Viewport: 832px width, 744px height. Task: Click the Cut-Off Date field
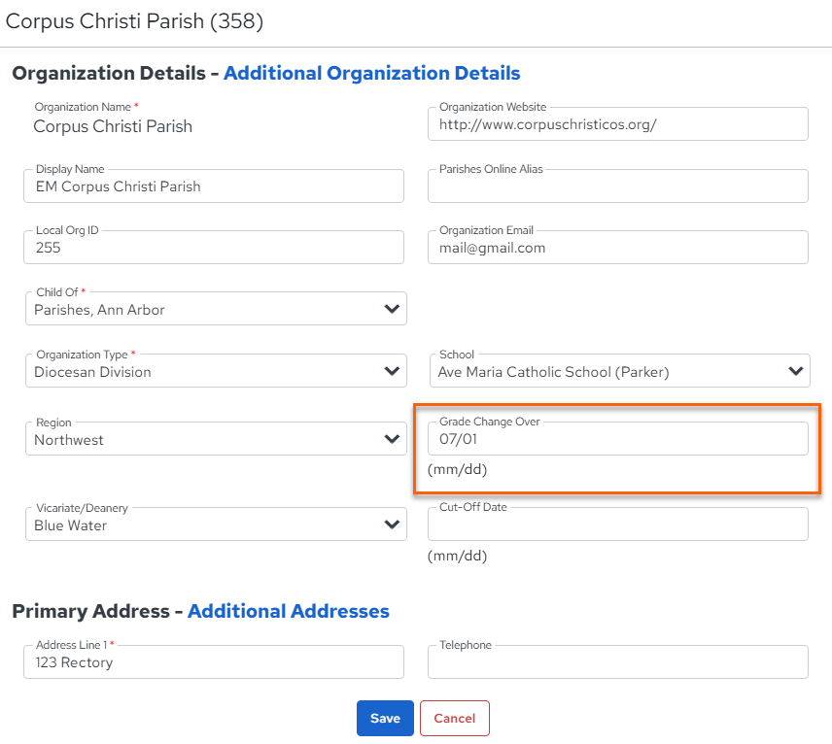618,524
